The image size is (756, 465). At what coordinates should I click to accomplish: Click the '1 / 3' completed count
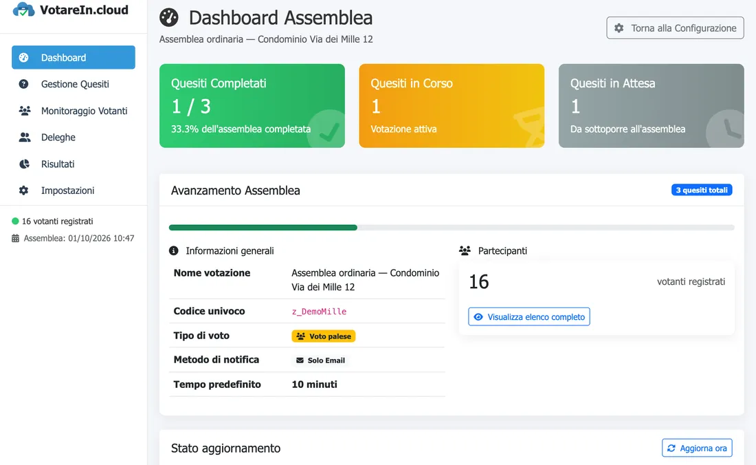coord(191,107)
